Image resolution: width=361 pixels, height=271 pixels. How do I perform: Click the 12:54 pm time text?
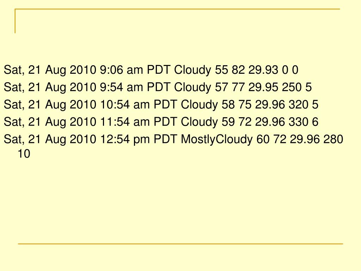(x=125, y=139)
